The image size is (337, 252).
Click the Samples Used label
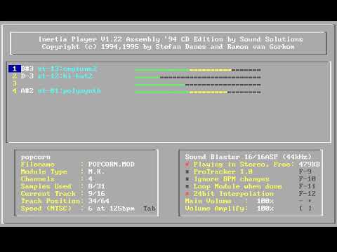click(x=46, y=186)
